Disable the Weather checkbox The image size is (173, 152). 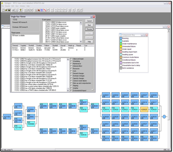coord(71,88)
